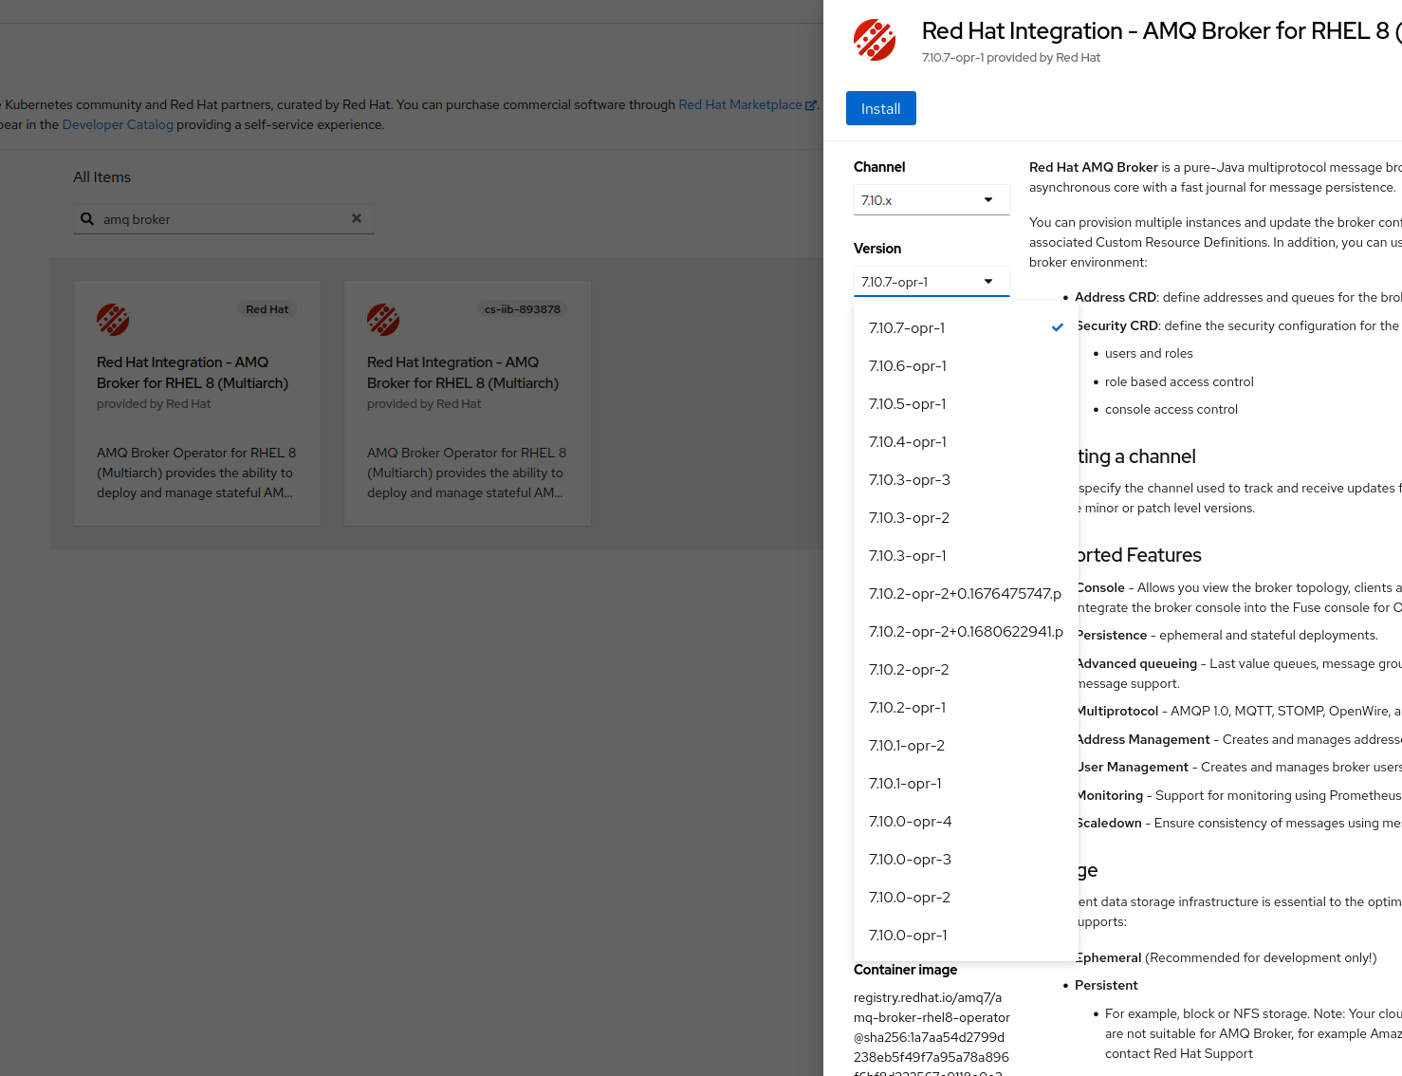
Task: Open the Red Hat Marketplace link
Action: coord(747,104)
